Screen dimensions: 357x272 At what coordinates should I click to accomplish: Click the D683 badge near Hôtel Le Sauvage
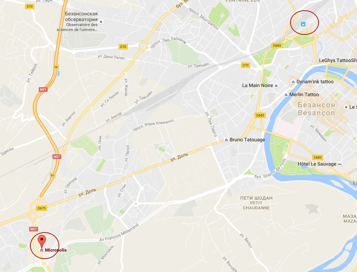pyautogui.click(x=317, y=157)
